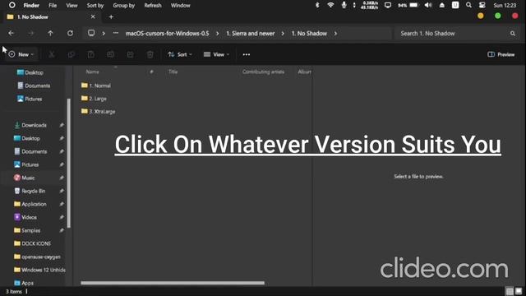The width and height of the screenshot is (526, 296).
Task: Open Application folder in sidebar
Action: 30,204
